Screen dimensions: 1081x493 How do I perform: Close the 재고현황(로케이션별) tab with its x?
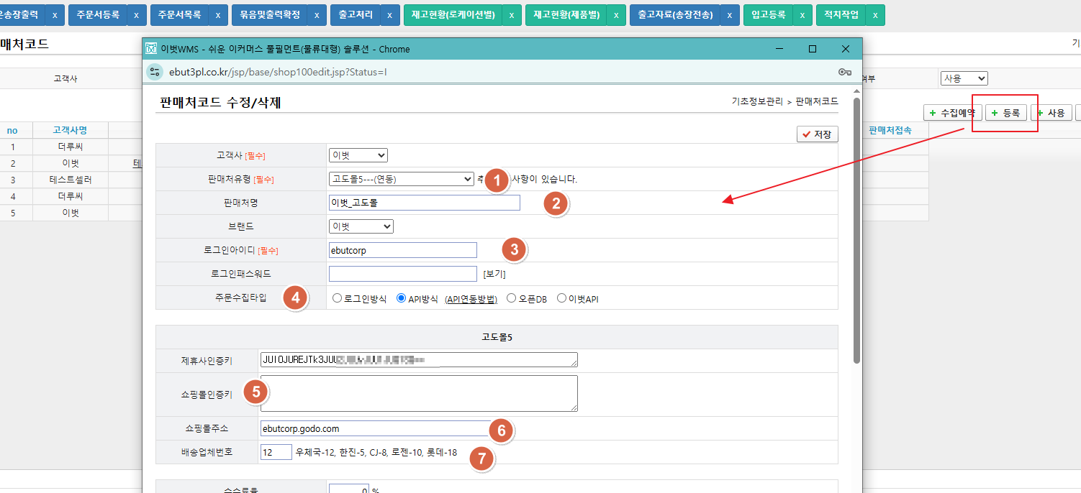[x=512, y=15]
